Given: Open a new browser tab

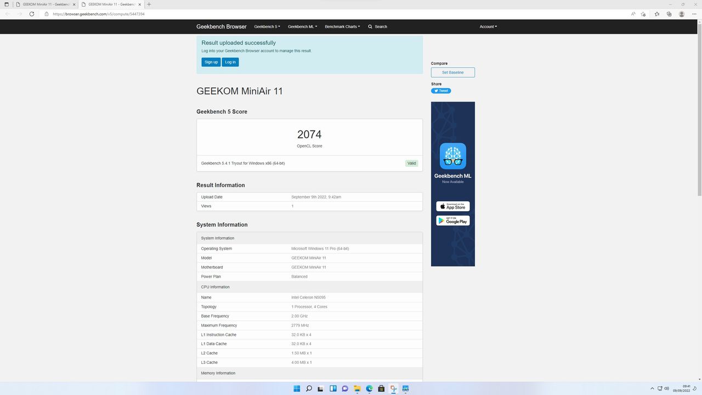Looking at the screenshot, I should (x=149, y=4).
